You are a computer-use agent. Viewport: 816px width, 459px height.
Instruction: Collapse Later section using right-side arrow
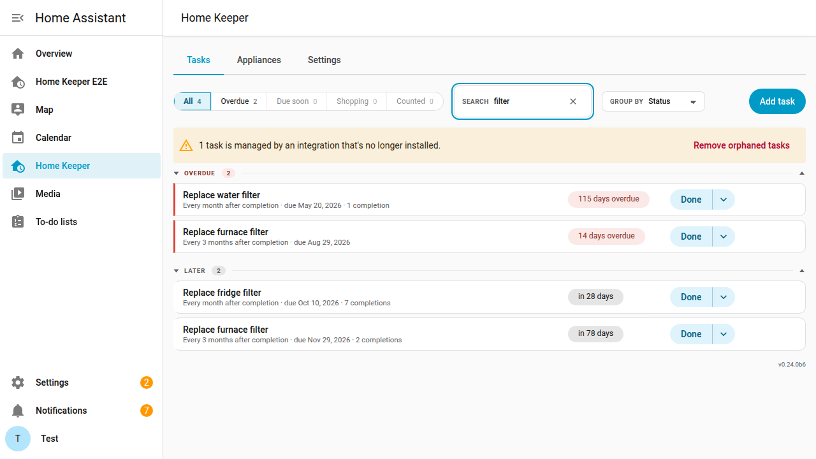coord(802,271)
